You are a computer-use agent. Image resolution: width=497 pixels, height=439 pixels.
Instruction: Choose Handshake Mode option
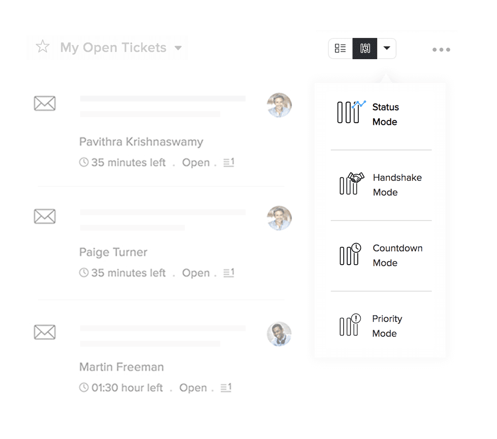pos(397,185)
